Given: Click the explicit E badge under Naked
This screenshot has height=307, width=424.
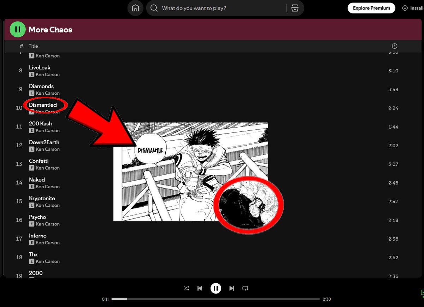Looking at the screenshot, I should point(31,187).
